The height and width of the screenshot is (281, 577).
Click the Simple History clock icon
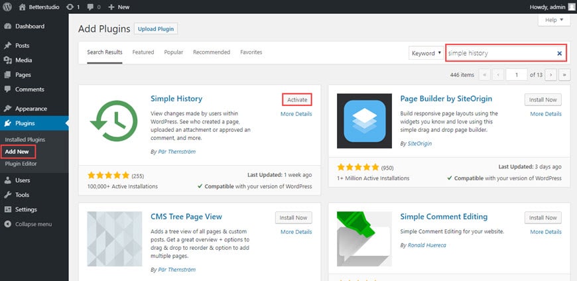pyautogui.click(x=114, y=121)
